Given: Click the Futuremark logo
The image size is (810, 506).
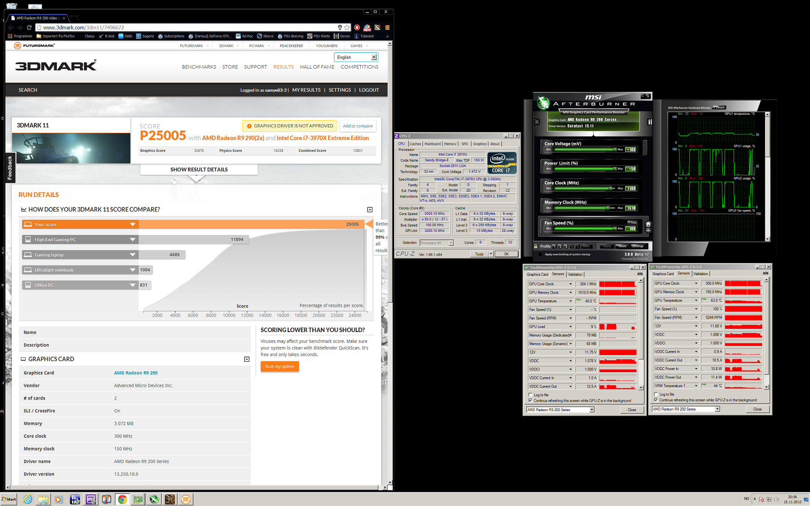Looking at the screenshot, I should pyautogui.click(x=34, y=46).
